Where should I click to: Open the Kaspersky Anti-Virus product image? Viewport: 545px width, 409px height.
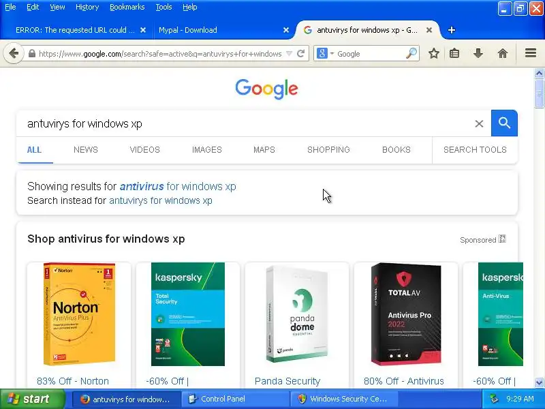click(x=501, y=314)
